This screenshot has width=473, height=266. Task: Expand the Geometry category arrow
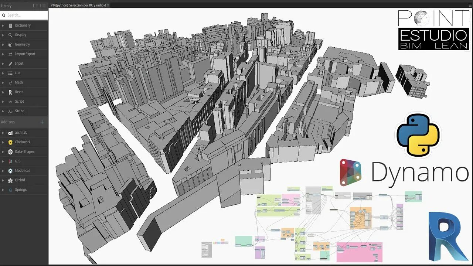pyautogui.click(x=3, y=44)
